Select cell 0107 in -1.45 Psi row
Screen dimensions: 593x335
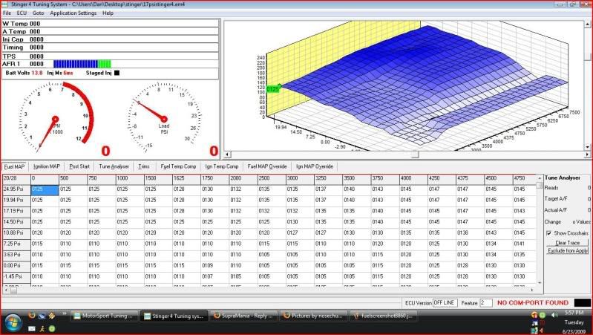point(214,277)
